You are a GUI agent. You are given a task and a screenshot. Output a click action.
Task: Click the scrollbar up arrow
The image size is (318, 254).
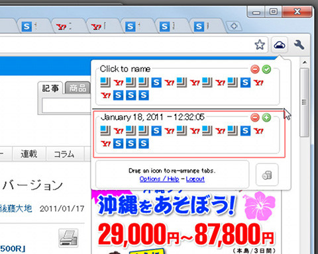[x=305, y=63]
